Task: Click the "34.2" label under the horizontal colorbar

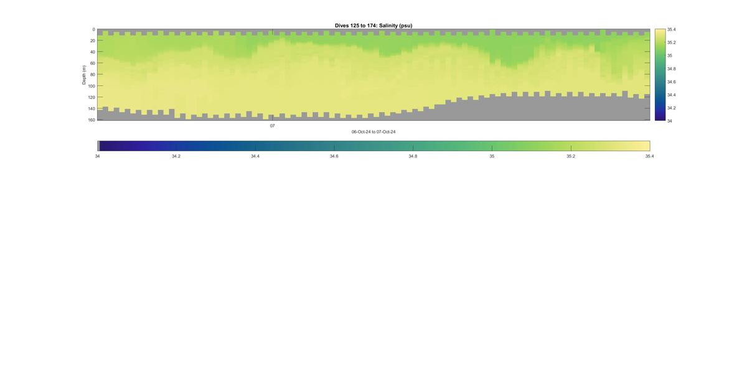Action: pyautogui.click(x=176, y=156)
